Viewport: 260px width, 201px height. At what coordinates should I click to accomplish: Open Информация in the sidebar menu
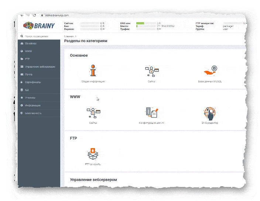(39, 105)
